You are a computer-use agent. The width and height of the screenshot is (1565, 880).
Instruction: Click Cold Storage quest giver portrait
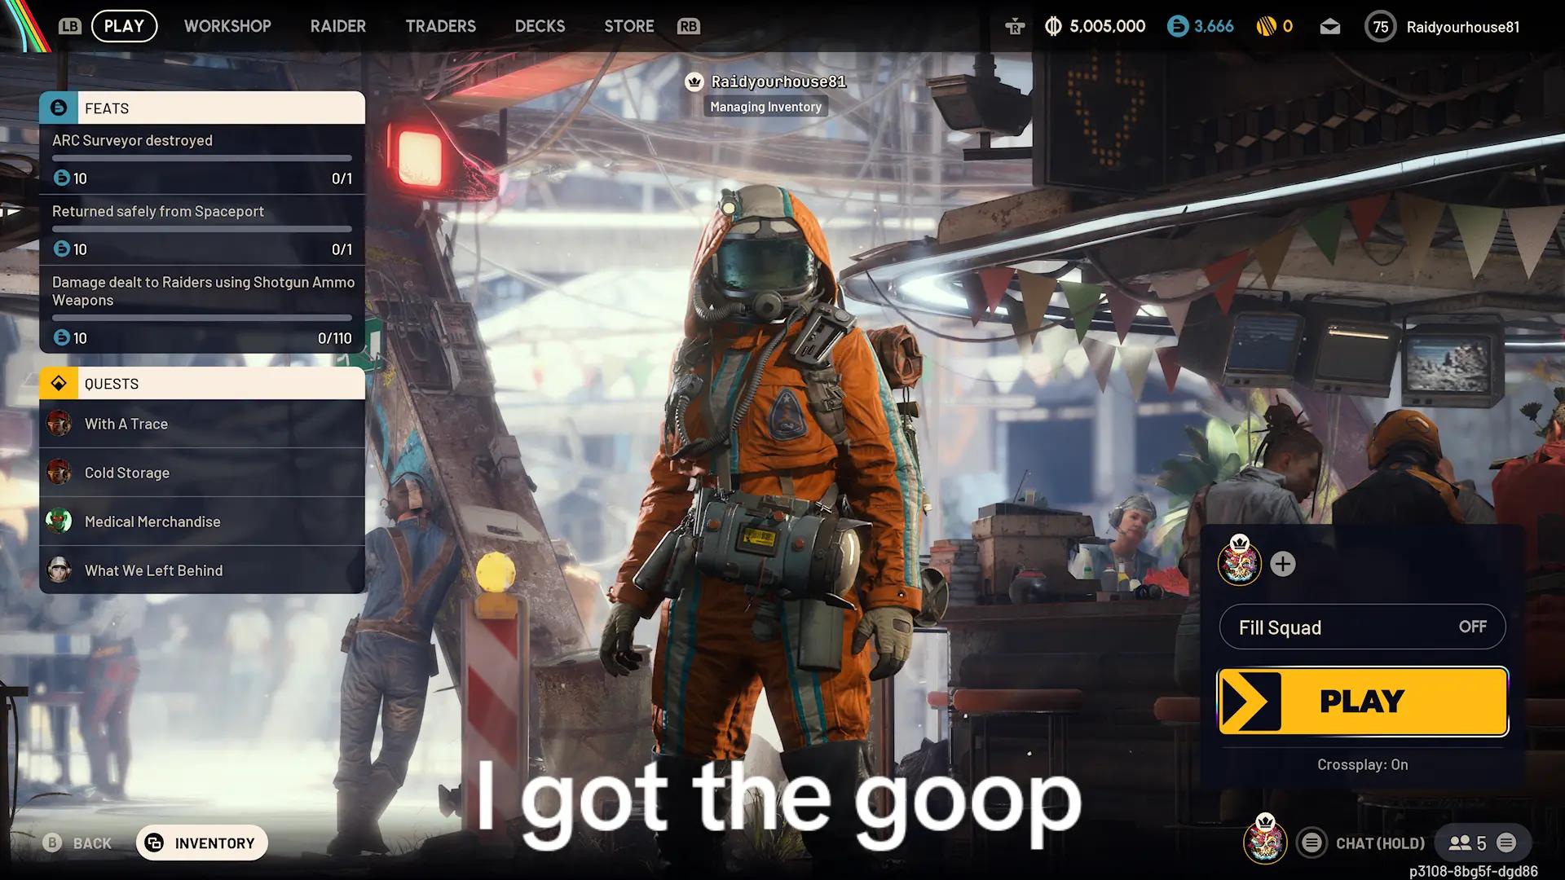tap(59, 473)
